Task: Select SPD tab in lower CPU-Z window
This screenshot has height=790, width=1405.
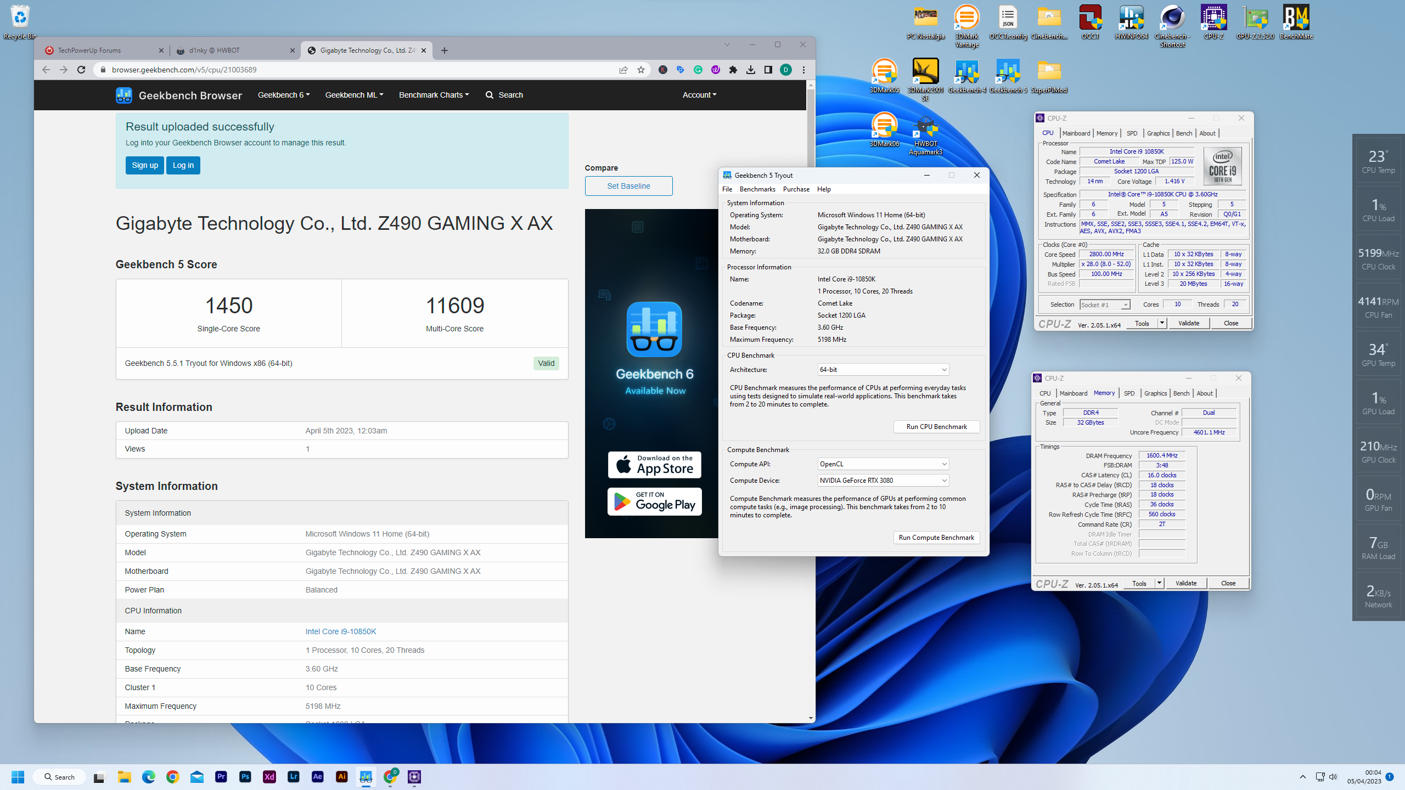Action: (1129, 393)
